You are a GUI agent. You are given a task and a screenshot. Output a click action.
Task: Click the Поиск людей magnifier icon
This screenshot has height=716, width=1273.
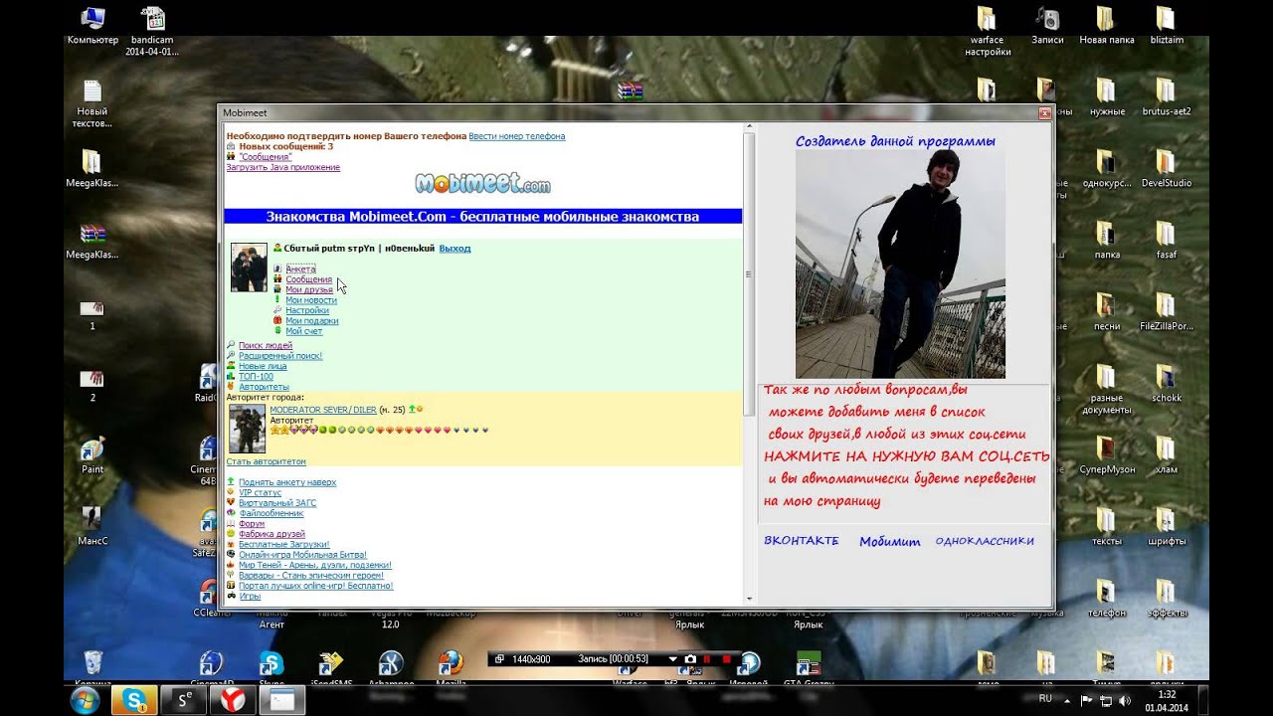(x=231, y=345)
